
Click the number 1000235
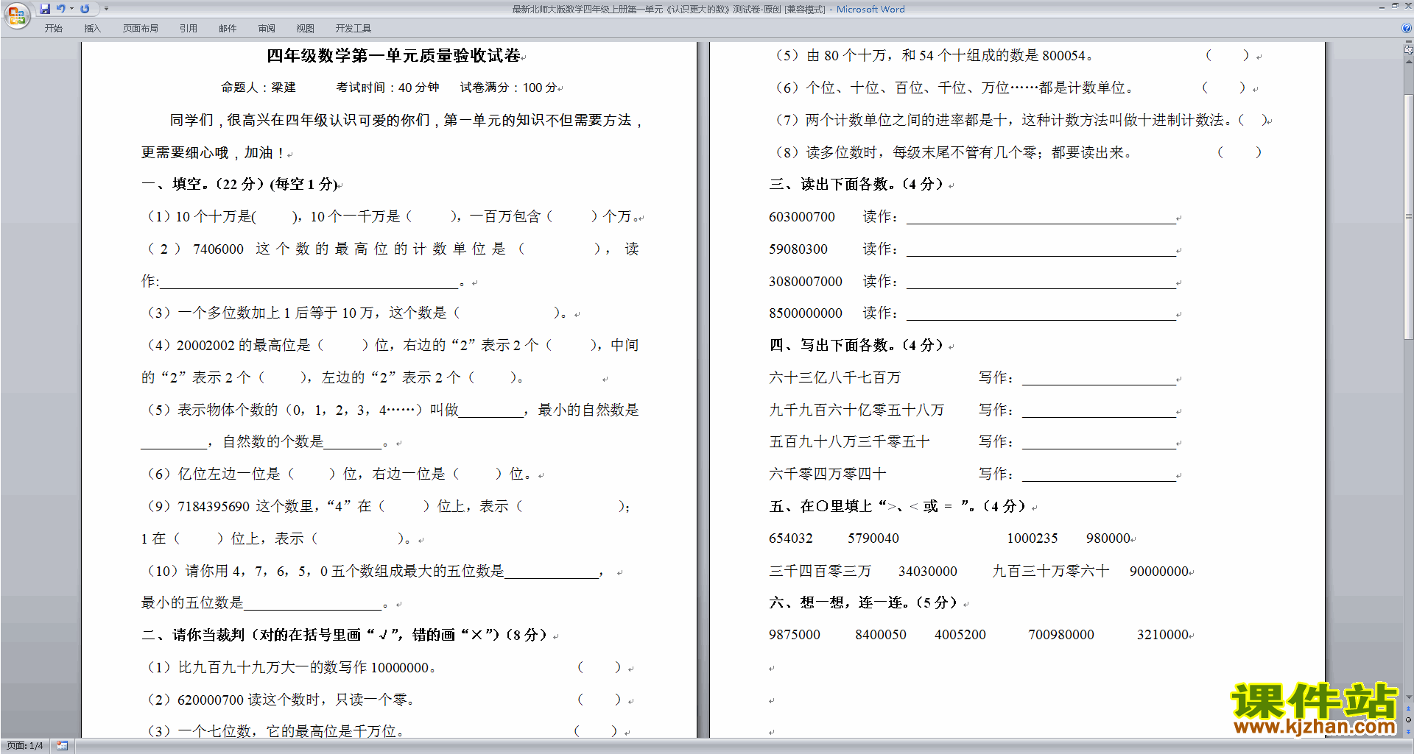[1033, 539]
